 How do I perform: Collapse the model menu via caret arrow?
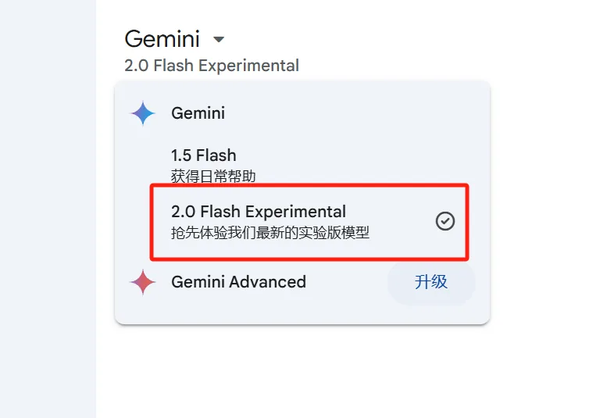(x=219, y=39)
